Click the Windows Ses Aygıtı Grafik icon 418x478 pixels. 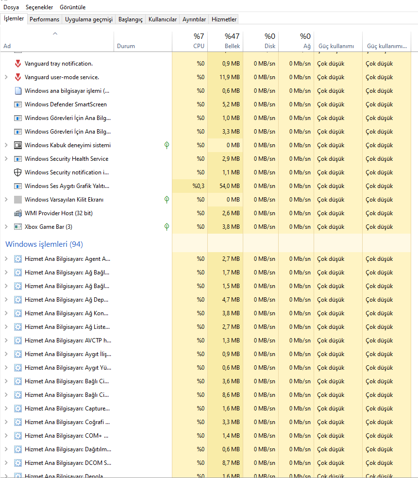(x=18, y=186)
